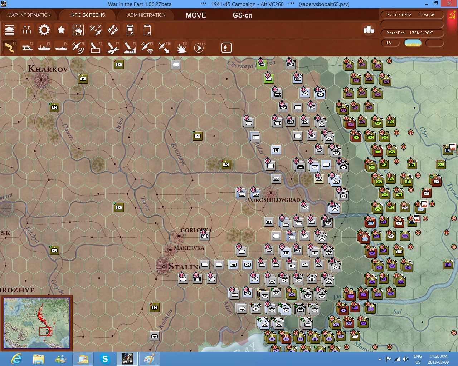Image resolution: width=458 pixels, height=366 pixels.
Task: Select the F6 bomb unit mode
Action: 96,48
